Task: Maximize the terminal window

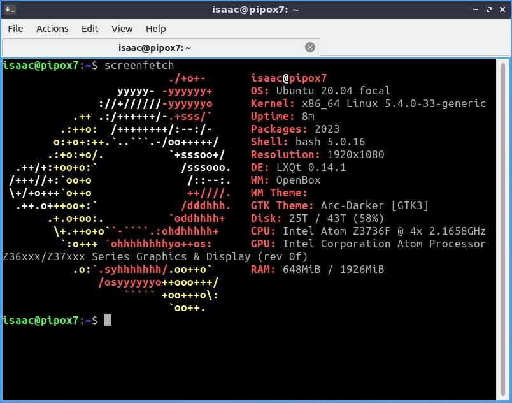Action: [489, 10]
